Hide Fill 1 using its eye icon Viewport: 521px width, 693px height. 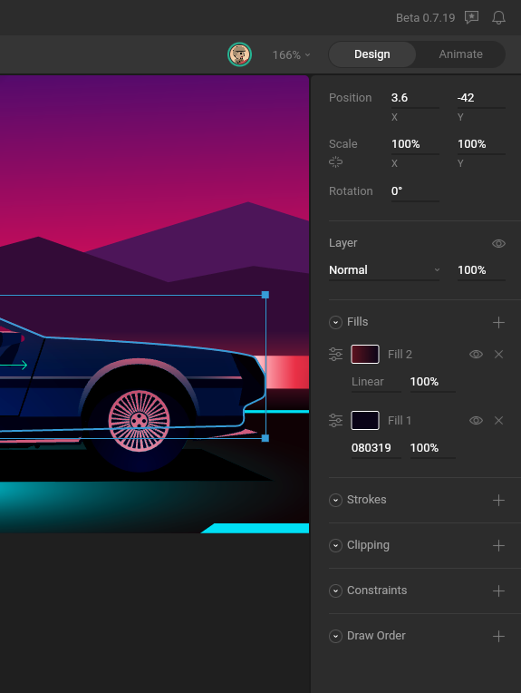click(476, 420)
